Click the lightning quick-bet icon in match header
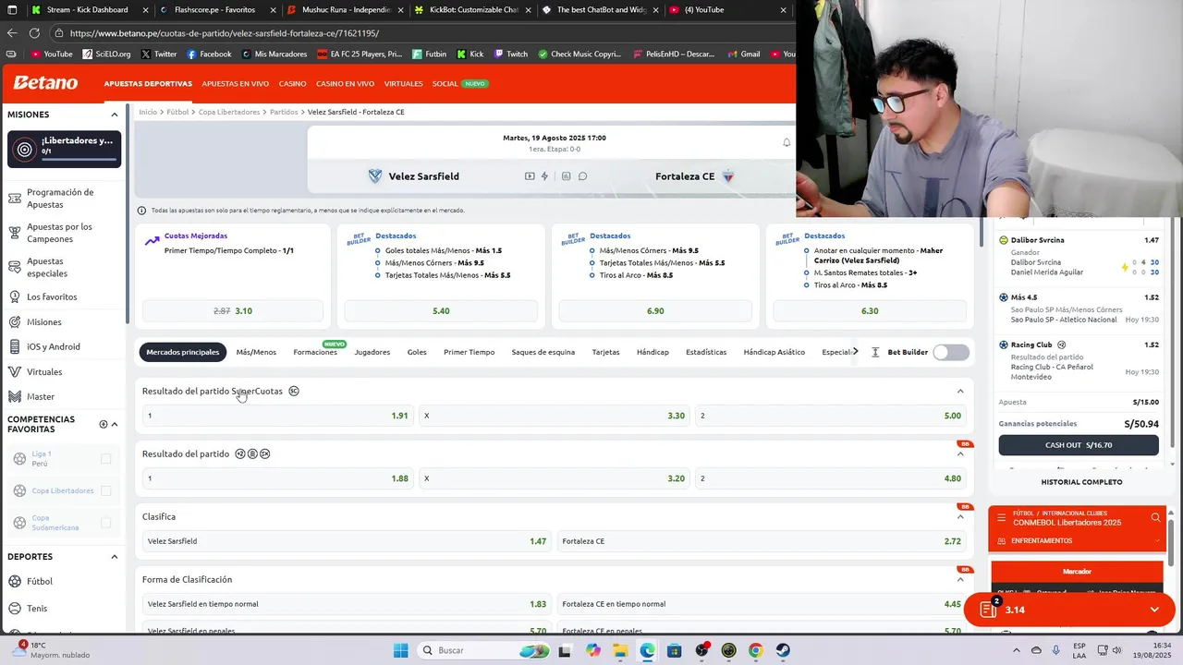 (544, 176)
